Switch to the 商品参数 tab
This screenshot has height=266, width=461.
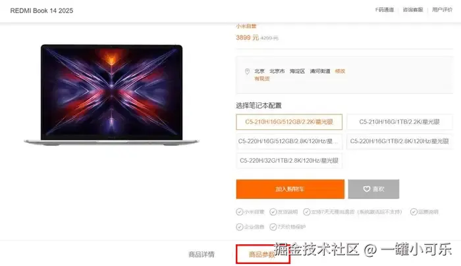(263, 254)
